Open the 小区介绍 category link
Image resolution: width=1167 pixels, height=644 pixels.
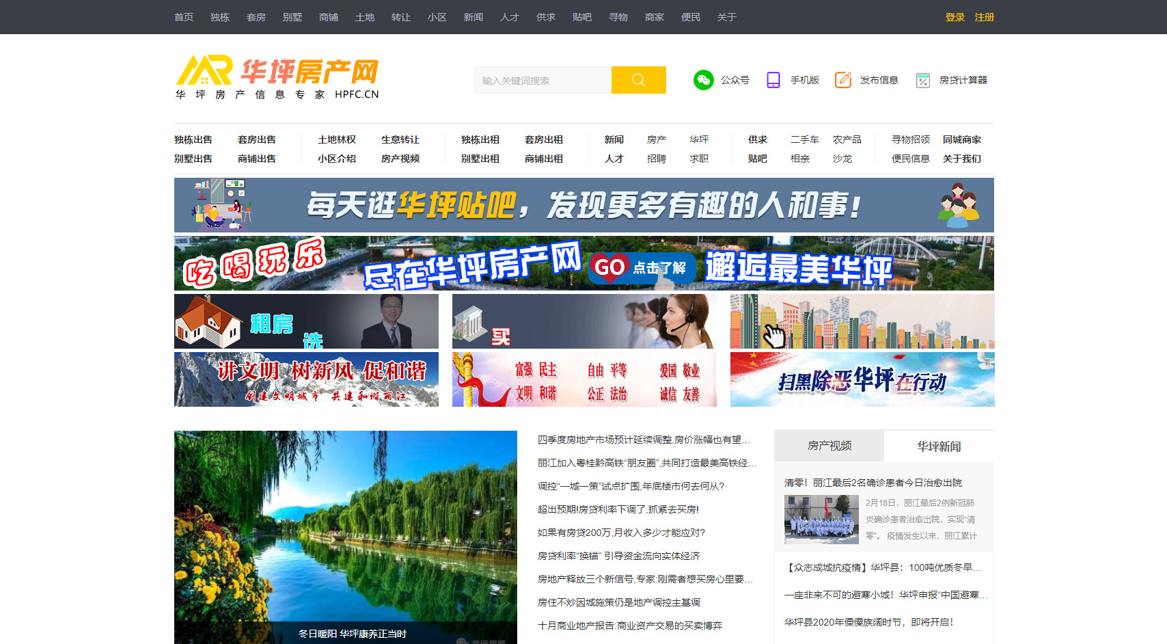[337, 159]
